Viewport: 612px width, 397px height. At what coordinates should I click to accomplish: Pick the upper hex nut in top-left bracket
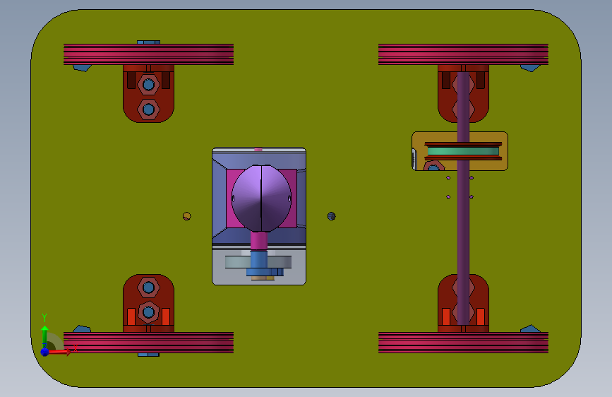pos(148,84)
